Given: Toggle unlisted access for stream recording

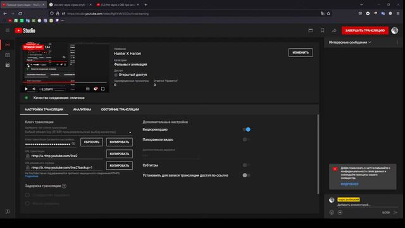Looking at the screenshot, I should 246,175.
